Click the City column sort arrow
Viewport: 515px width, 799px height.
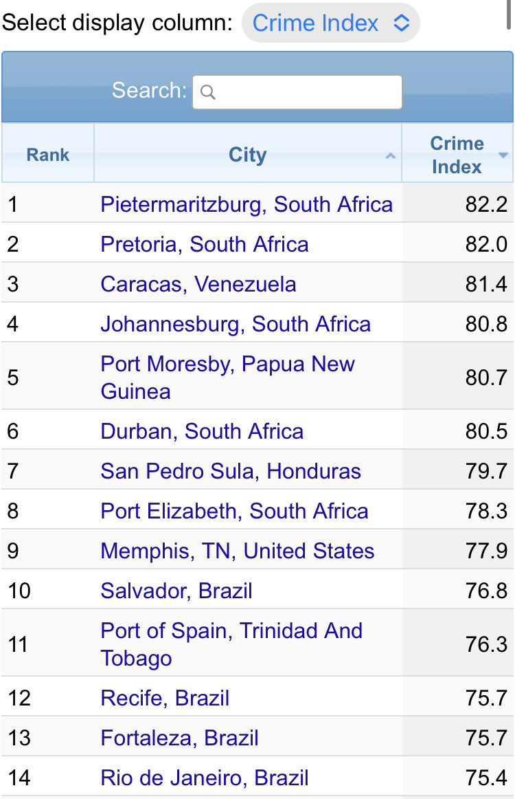[390, 156]
